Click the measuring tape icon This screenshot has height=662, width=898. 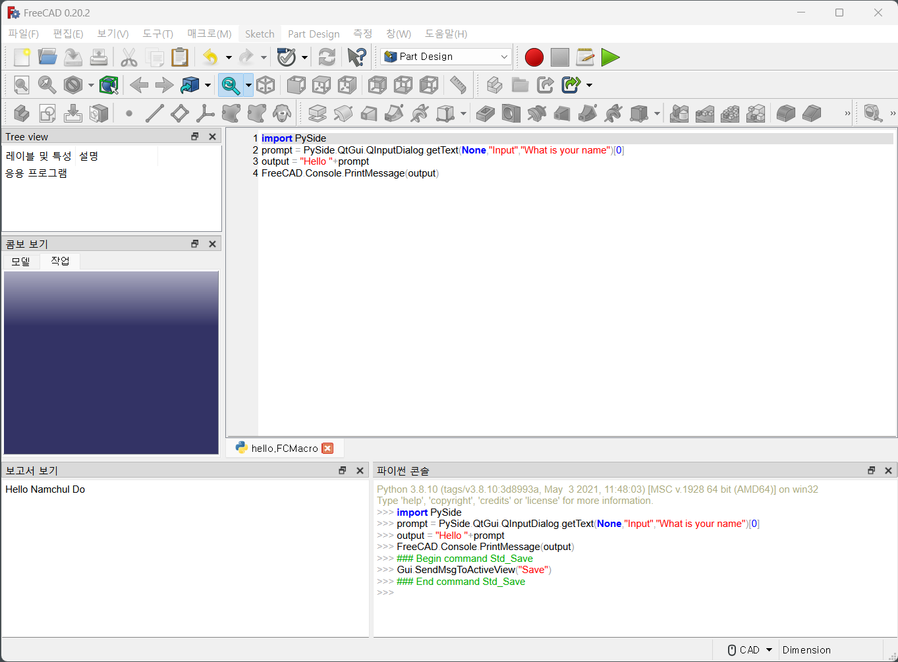pos(873,113)
